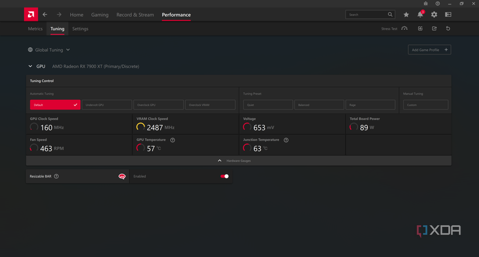
Task: Disable the Resizable BAR toggle
Action: point(224,176)
